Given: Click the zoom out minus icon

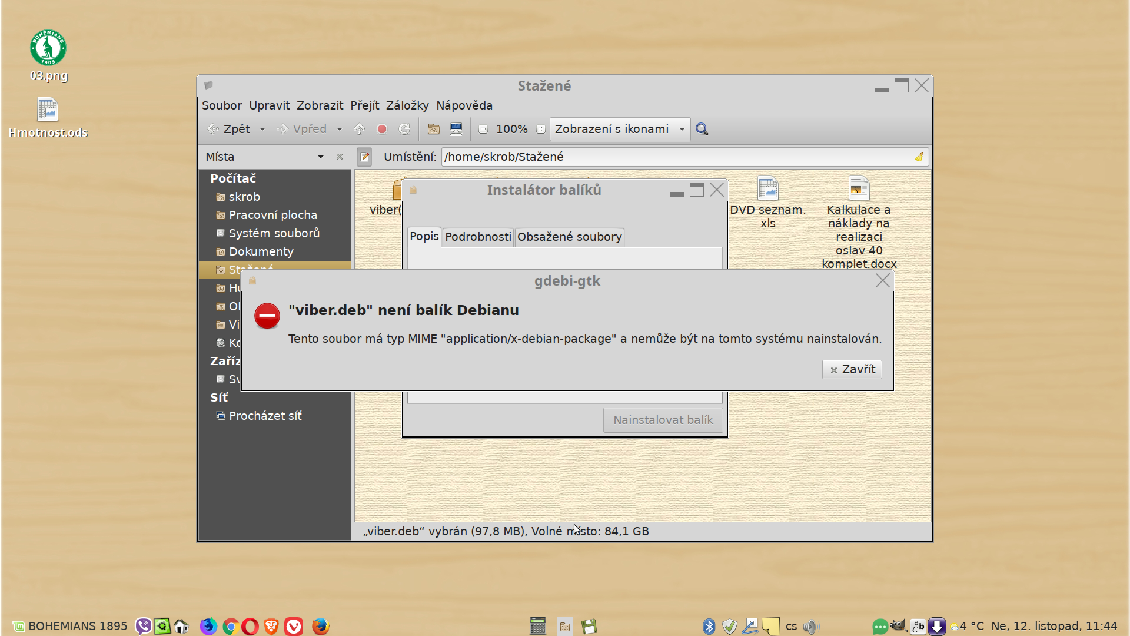Looking at the screenshot, I should click(483, 129).
